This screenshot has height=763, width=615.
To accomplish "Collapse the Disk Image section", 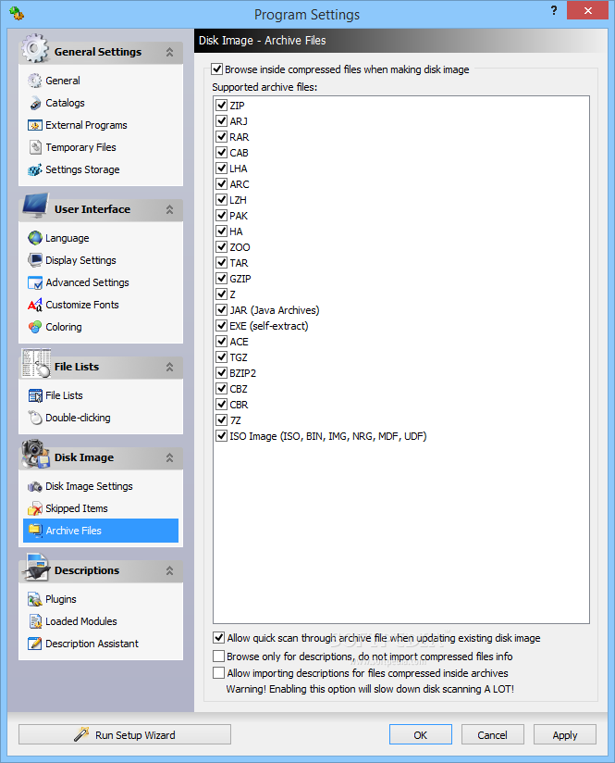I will tap(169, 458).
